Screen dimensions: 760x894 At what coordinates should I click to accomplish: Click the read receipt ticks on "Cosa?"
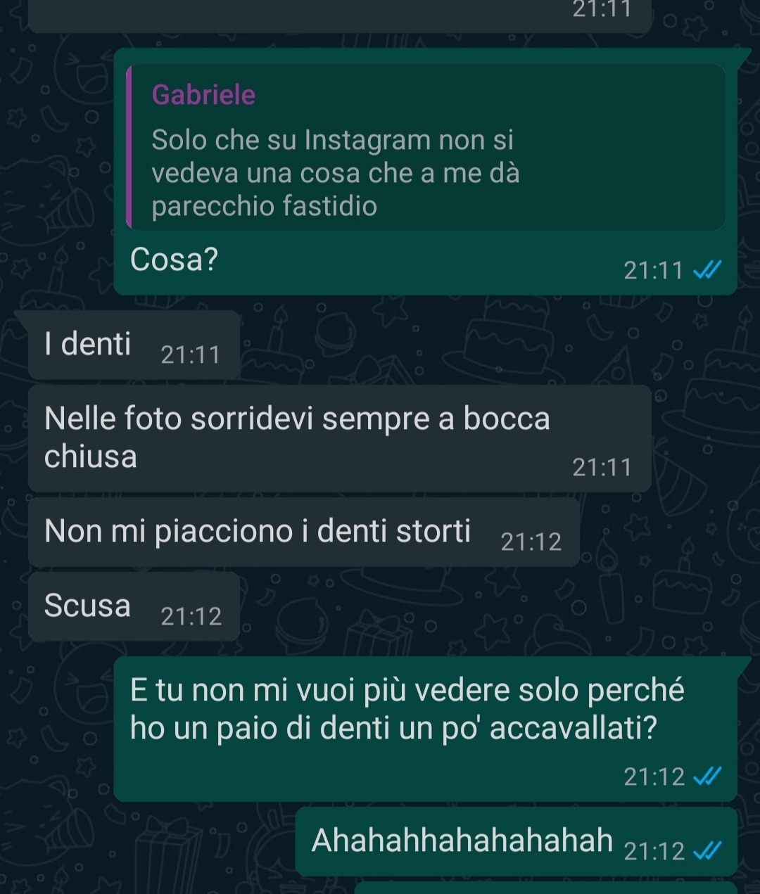point(707,270)
